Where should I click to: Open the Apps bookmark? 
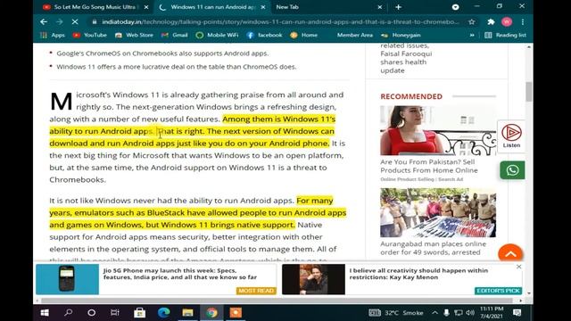pyautogui.click(x=53, y=36)
